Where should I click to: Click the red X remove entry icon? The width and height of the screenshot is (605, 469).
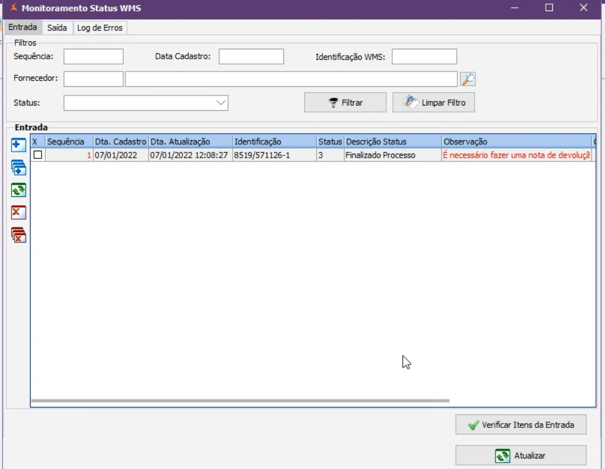[19, 212]
